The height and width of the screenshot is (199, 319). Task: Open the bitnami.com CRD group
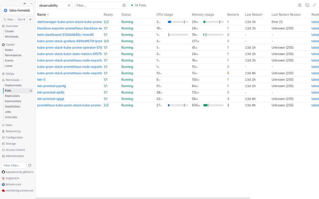(x=13, y=184)
